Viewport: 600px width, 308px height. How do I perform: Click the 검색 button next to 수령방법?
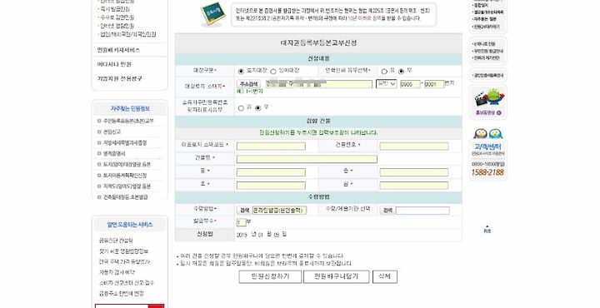coord(243,210)
